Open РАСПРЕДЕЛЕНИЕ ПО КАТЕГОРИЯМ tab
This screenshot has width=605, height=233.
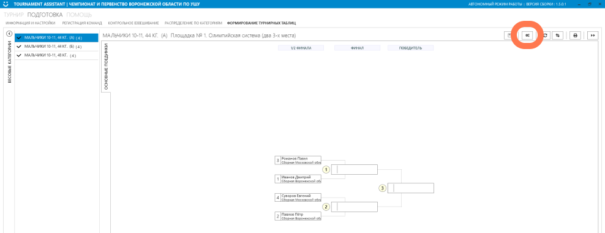click(194, 23)
